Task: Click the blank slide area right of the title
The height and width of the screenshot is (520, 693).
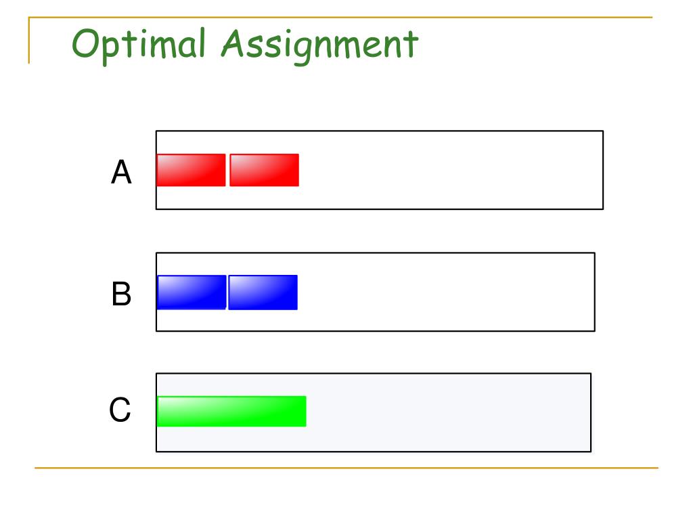Action: pyautogui.click(x=535, y=47)
